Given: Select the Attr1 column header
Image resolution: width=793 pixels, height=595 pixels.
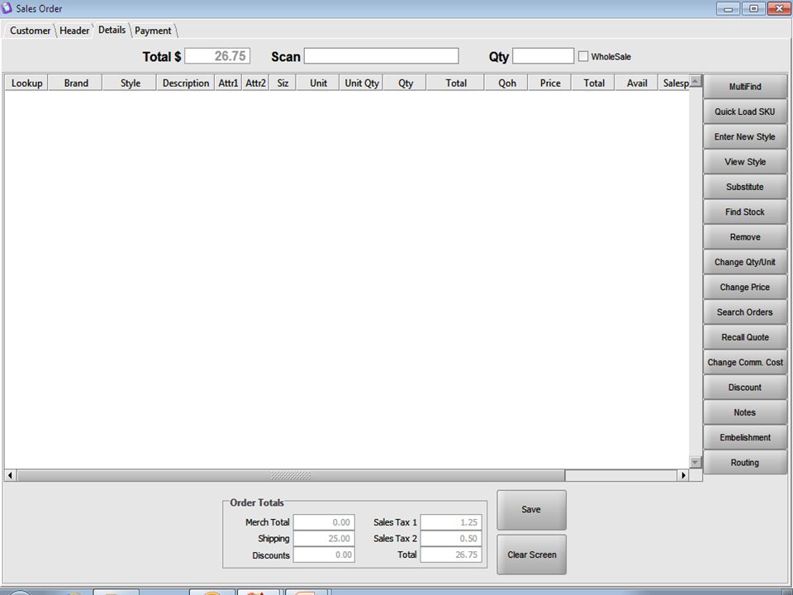Looking at the screenshot, I should pos(228,83).
